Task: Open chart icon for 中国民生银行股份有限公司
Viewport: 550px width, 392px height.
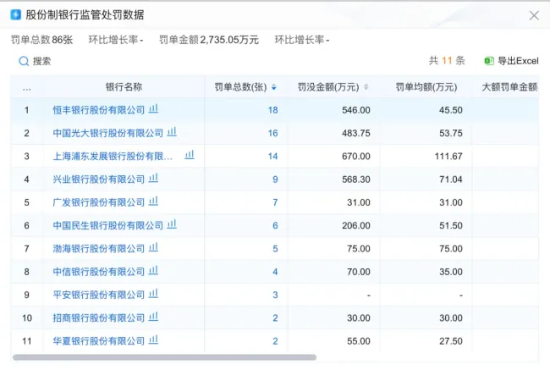Action: [x=172, y=224]
